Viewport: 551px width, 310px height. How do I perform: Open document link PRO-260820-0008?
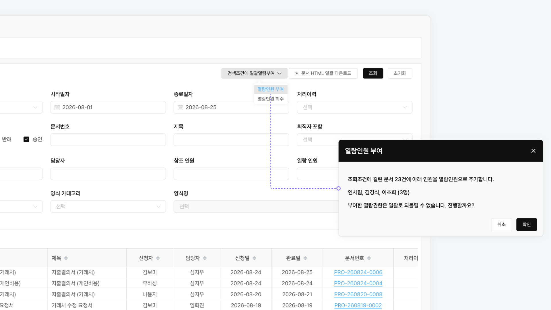[358, 294]
